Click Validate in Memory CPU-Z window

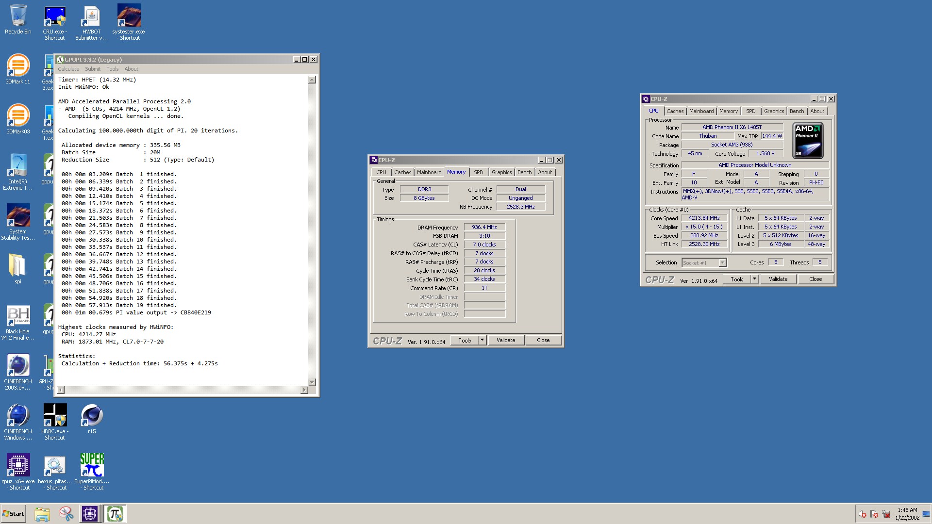(506, 340)
